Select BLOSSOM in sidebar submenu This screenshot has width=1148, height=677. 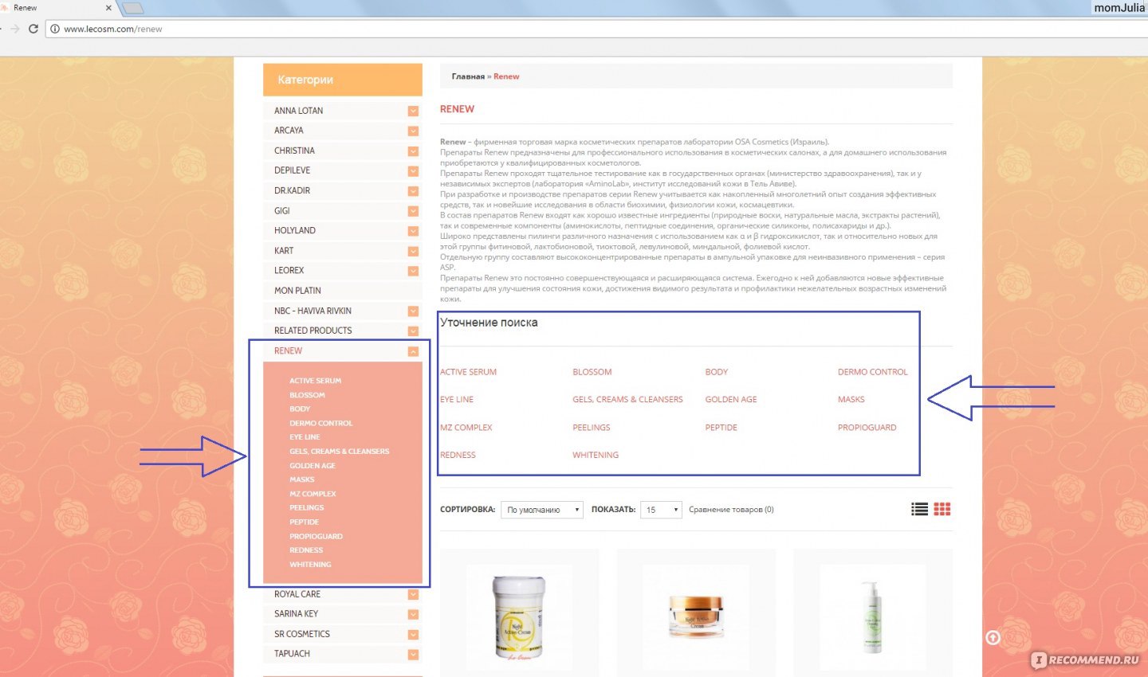[x=307, y=395]
